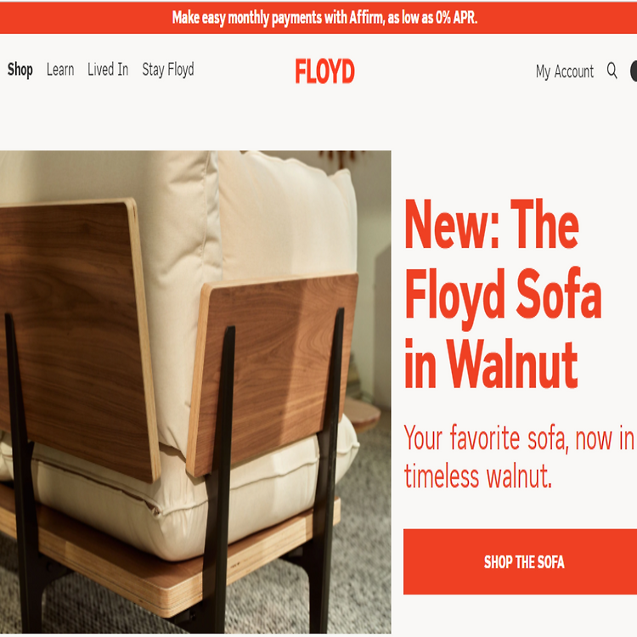Click the 'in Walnut' headline line
The image size is (637, 637).
coord(491,364)
